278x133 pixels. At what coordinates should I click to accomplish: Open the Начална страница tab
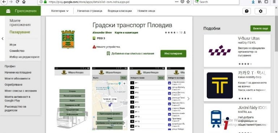(89, 11)
